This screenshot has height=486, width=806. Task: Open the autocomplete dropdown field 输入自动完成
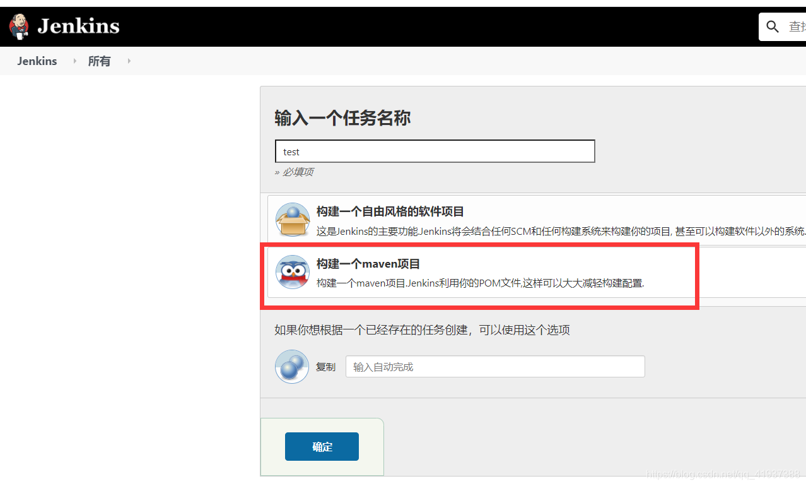(494, 366)
